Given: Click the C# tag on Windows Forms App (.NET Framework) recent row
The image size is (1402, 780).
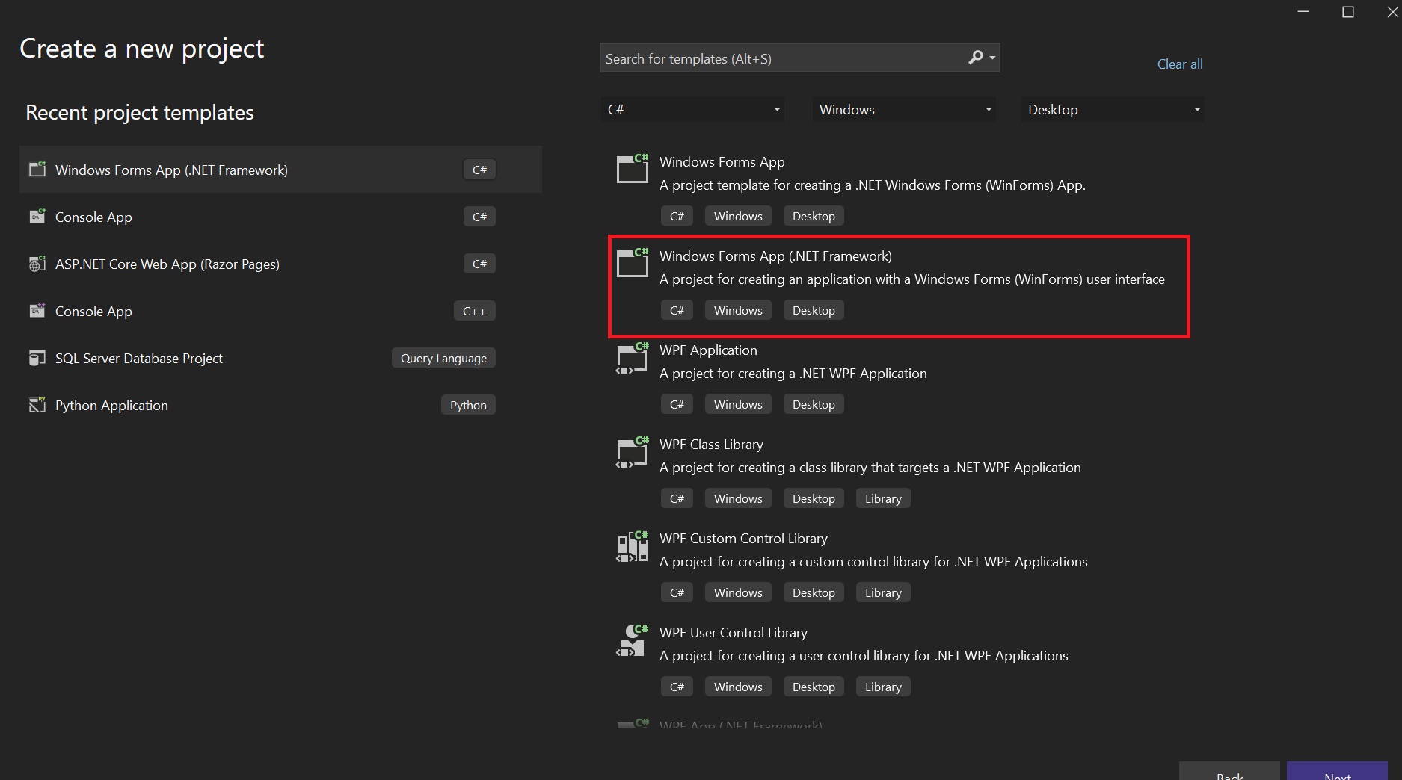Looking at the screenshot, I should tap(479, 170).
